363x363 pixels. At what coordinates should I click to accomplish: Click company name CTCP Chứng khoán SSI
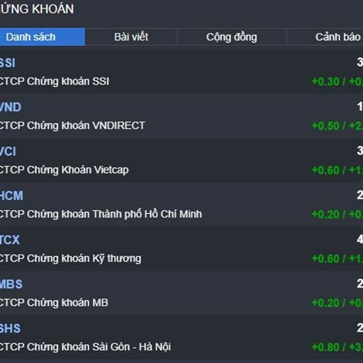[54, 81]
